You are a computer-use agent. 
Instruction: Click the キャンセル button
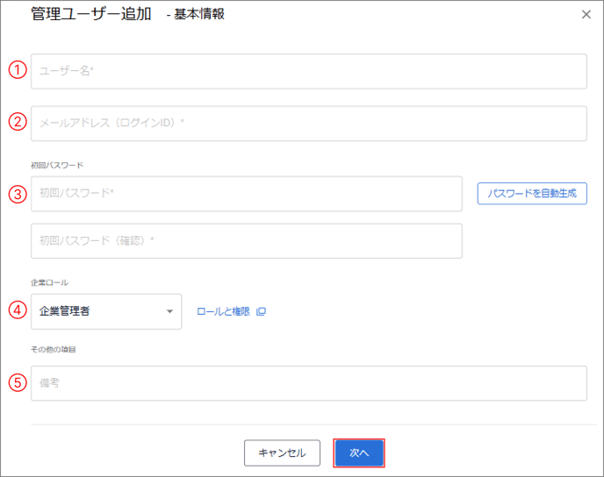(x=282, y=452)
